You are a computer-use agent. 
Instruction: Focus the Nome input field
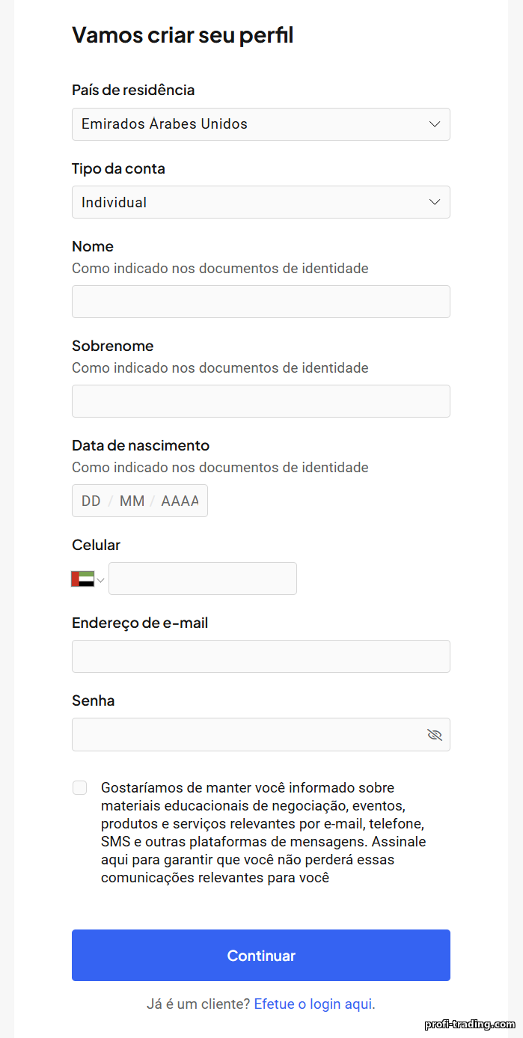(261, 302)
